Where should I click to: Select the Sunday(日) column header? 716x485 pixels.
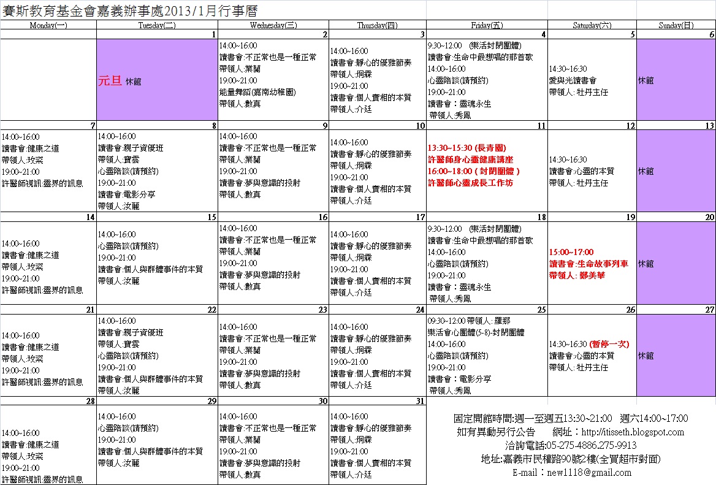pyautogui.click(x=676, y=25)
